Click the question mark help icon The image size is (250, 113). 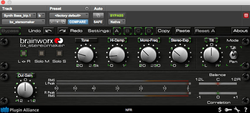(x=246, y=110)
